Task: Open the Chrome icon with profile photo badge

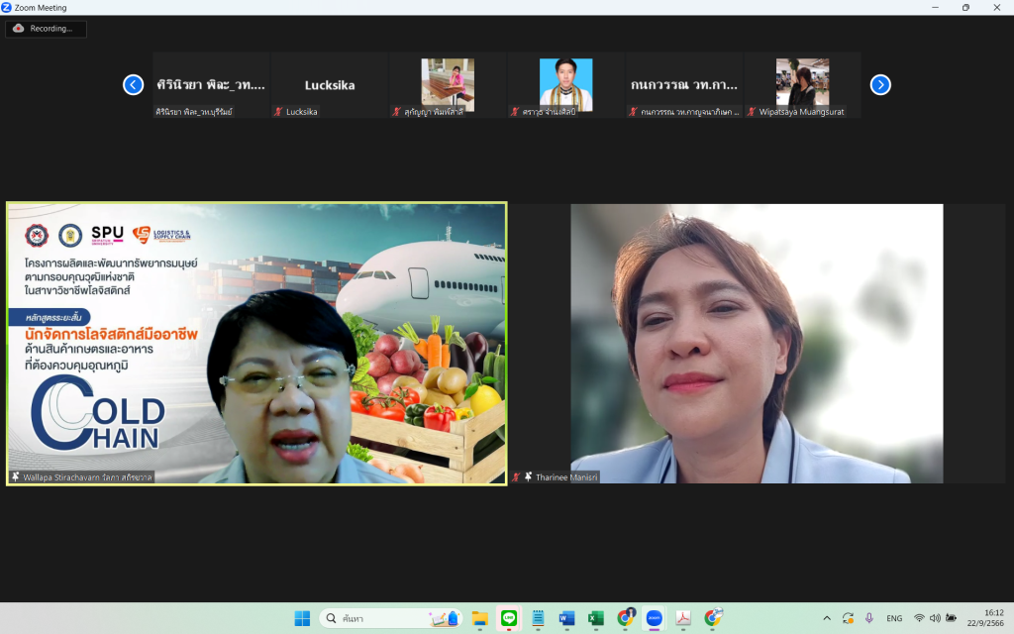Action: (x=626, y=618)
